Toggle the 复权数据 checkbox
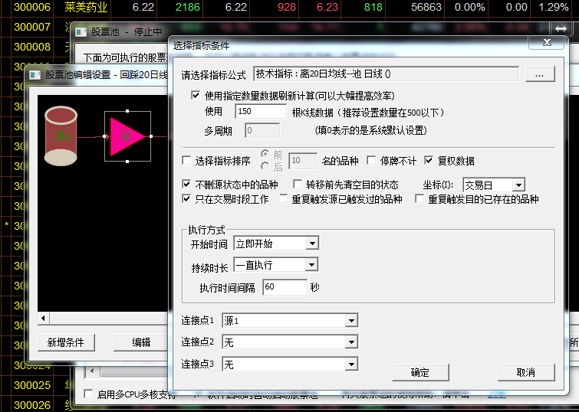Image resolution: width=579 pixels, height=412 pixels. (x=429, y=161)
